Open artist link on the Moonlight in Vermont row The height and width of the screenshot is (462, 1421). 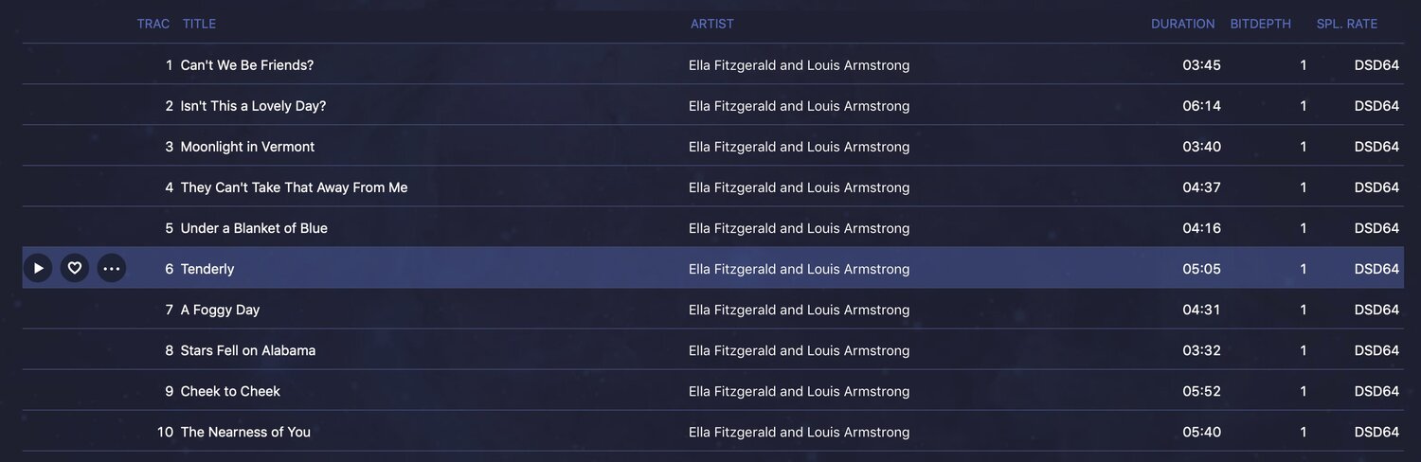tap(799, 147)
